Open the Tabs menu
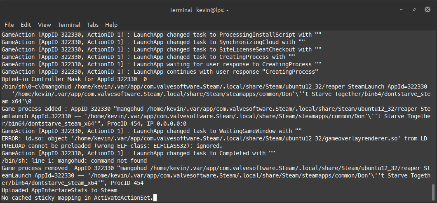 pyautogui.click(x=93, y=25)
